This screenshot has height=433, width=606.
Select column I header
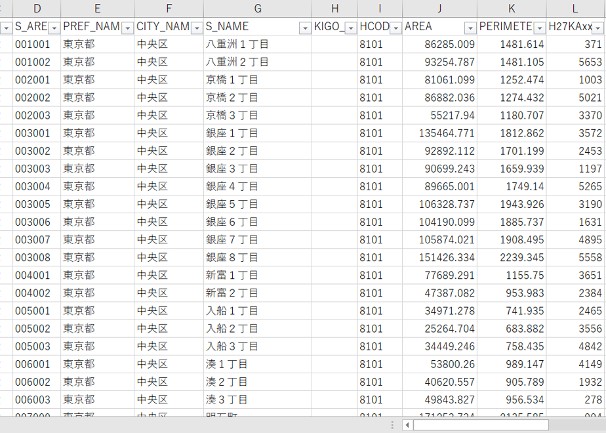(x=380, y=9)
